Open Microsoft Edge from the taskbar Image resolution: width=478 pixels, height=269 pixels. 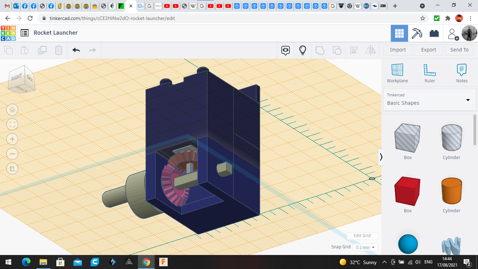coord(26,262)
